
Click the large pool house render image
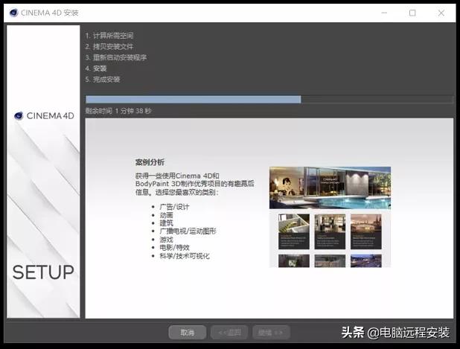pyautogui.click(x=330, y=188)
